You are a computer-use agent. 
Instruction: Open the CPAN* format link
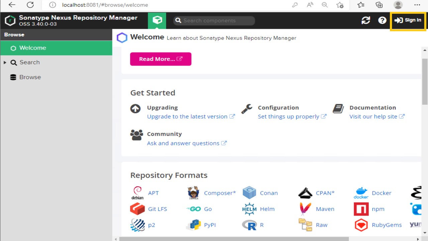(x=325, y=193)
